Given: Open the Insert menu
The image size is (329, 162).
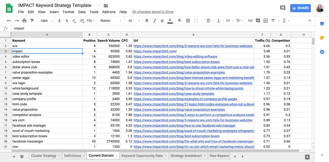Looking at the screenshot, I should 54,12.
